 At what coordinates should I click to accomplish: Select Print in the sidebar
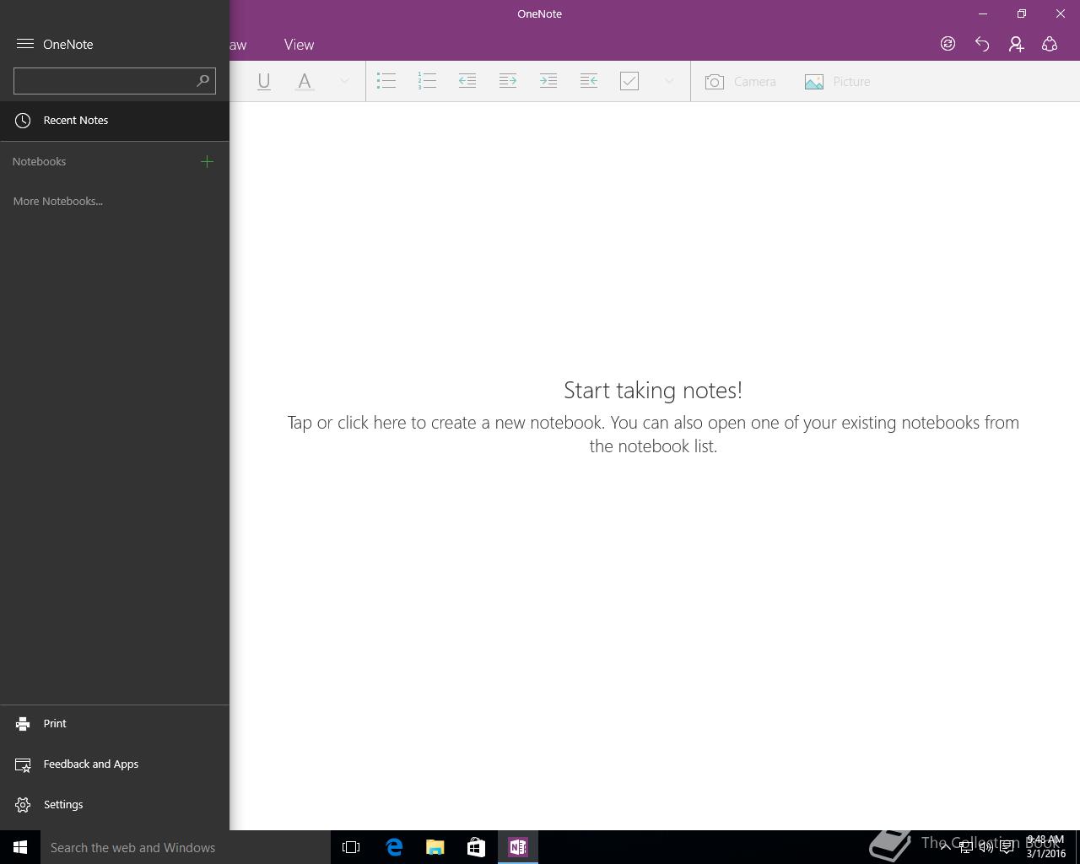click(x=115, y=723)
